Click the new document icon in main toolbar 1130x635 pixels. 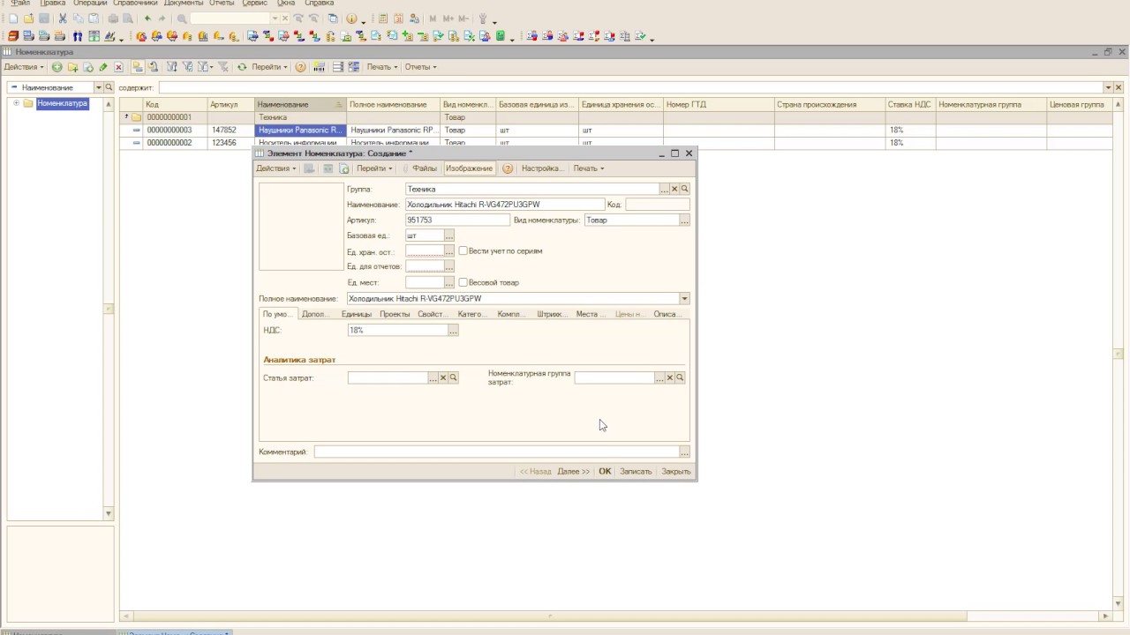[13, 19]
